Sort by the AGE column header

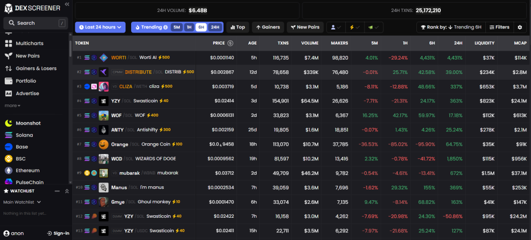tap(253, 43)
